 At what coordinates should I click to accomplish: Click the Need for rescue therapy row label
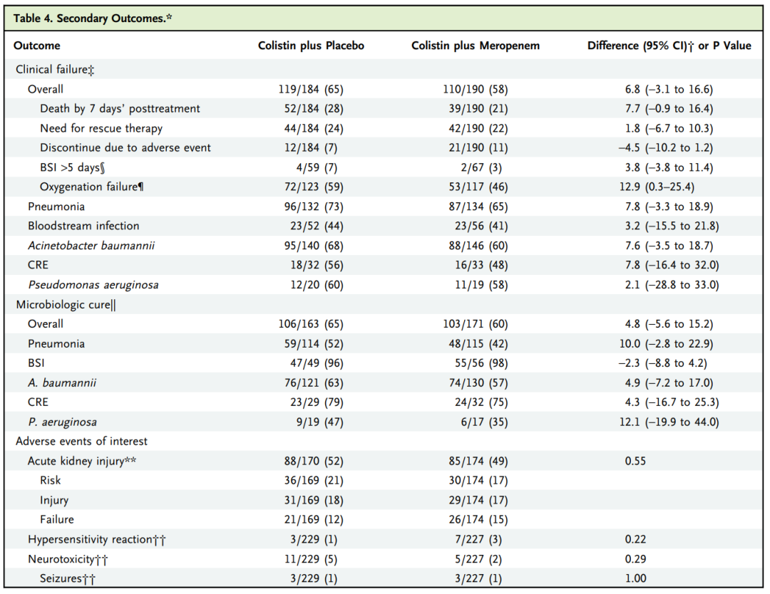(101, 128)
